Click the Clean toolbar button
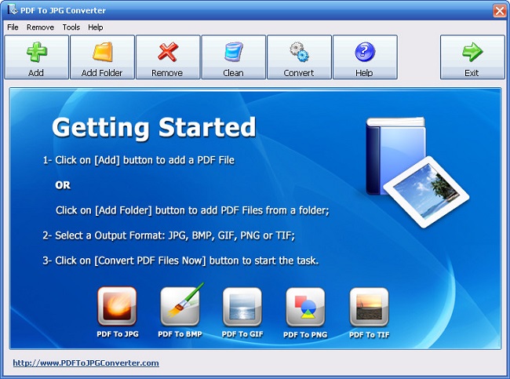This screenshot has width=510, height=379. pos(233,57)
